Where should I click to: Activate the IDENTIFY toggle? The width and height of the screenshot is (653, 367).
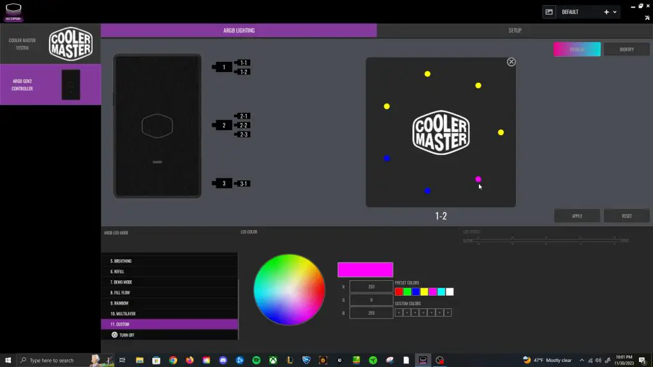point(626,48)
